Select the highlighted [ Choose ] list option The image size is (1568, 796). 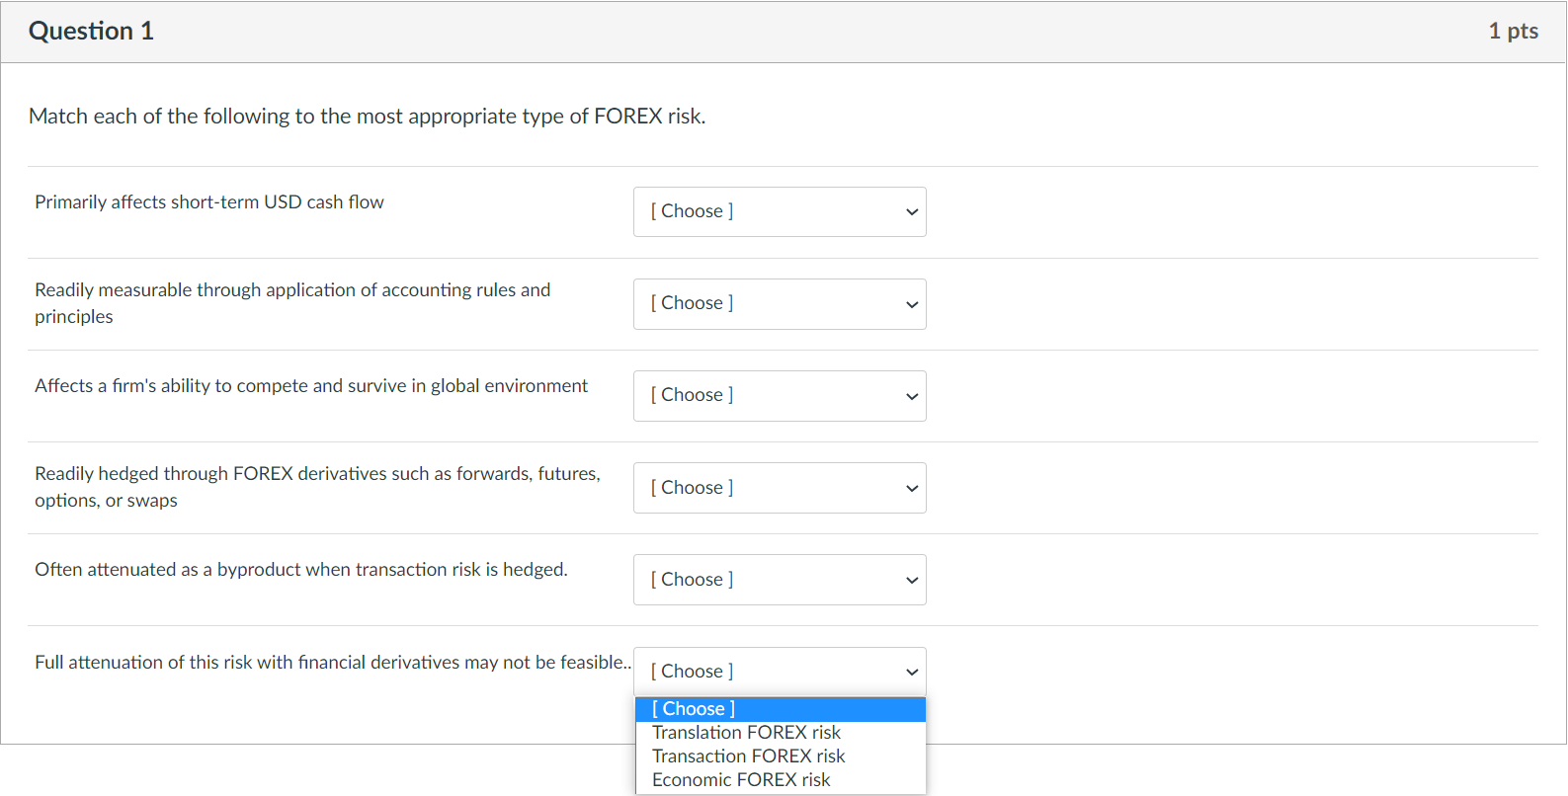click(x=781, y=709)
